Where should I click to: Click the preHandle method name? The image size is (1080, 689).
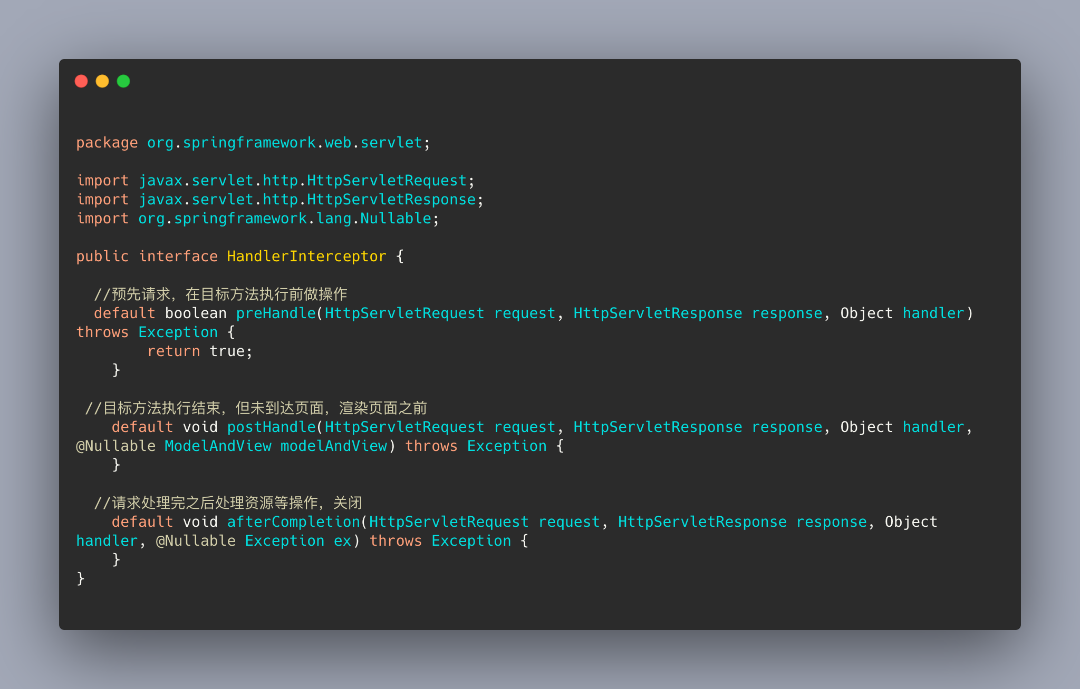coord(276,313)
